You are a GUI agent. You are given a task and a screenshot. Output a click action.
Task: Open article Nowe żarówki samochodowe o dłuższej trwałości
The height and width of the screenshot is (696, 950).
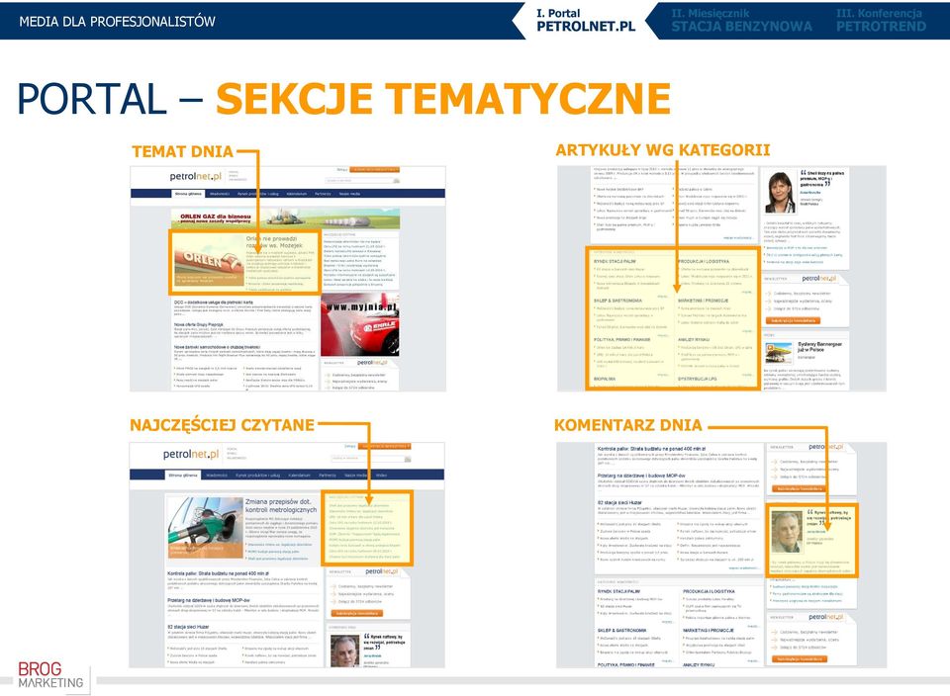[x=217, y=347]
